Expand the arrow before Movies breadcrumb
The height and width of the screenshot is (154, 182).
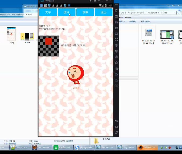[x=159, y=13]
